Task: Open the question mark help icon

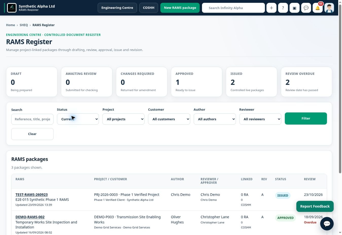Action: (x=283, y=8)
